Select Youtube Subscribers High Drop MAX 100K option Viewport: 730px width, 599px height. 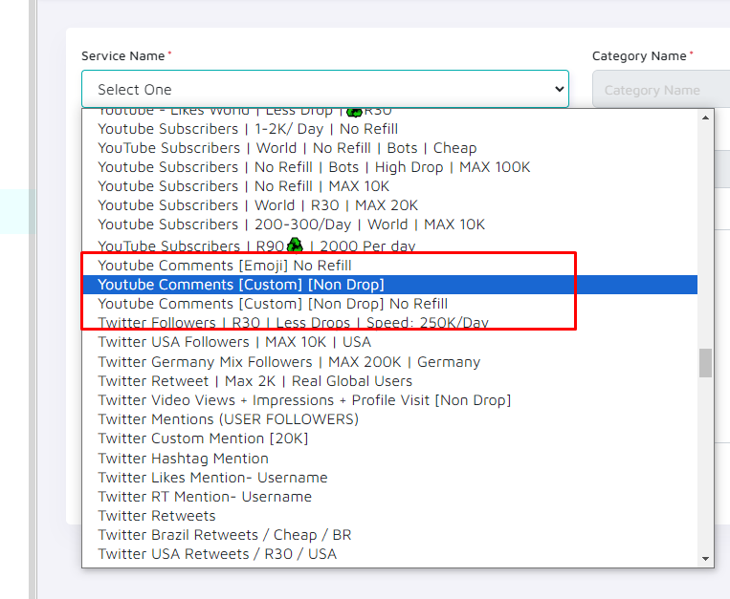pyautogui.click(x=389, y=167)
